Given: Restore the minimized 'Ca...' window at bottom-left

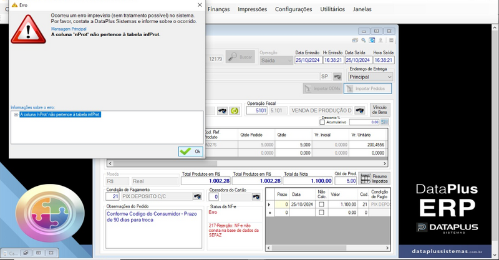Looking at the screenshot, I should [26, 253].
